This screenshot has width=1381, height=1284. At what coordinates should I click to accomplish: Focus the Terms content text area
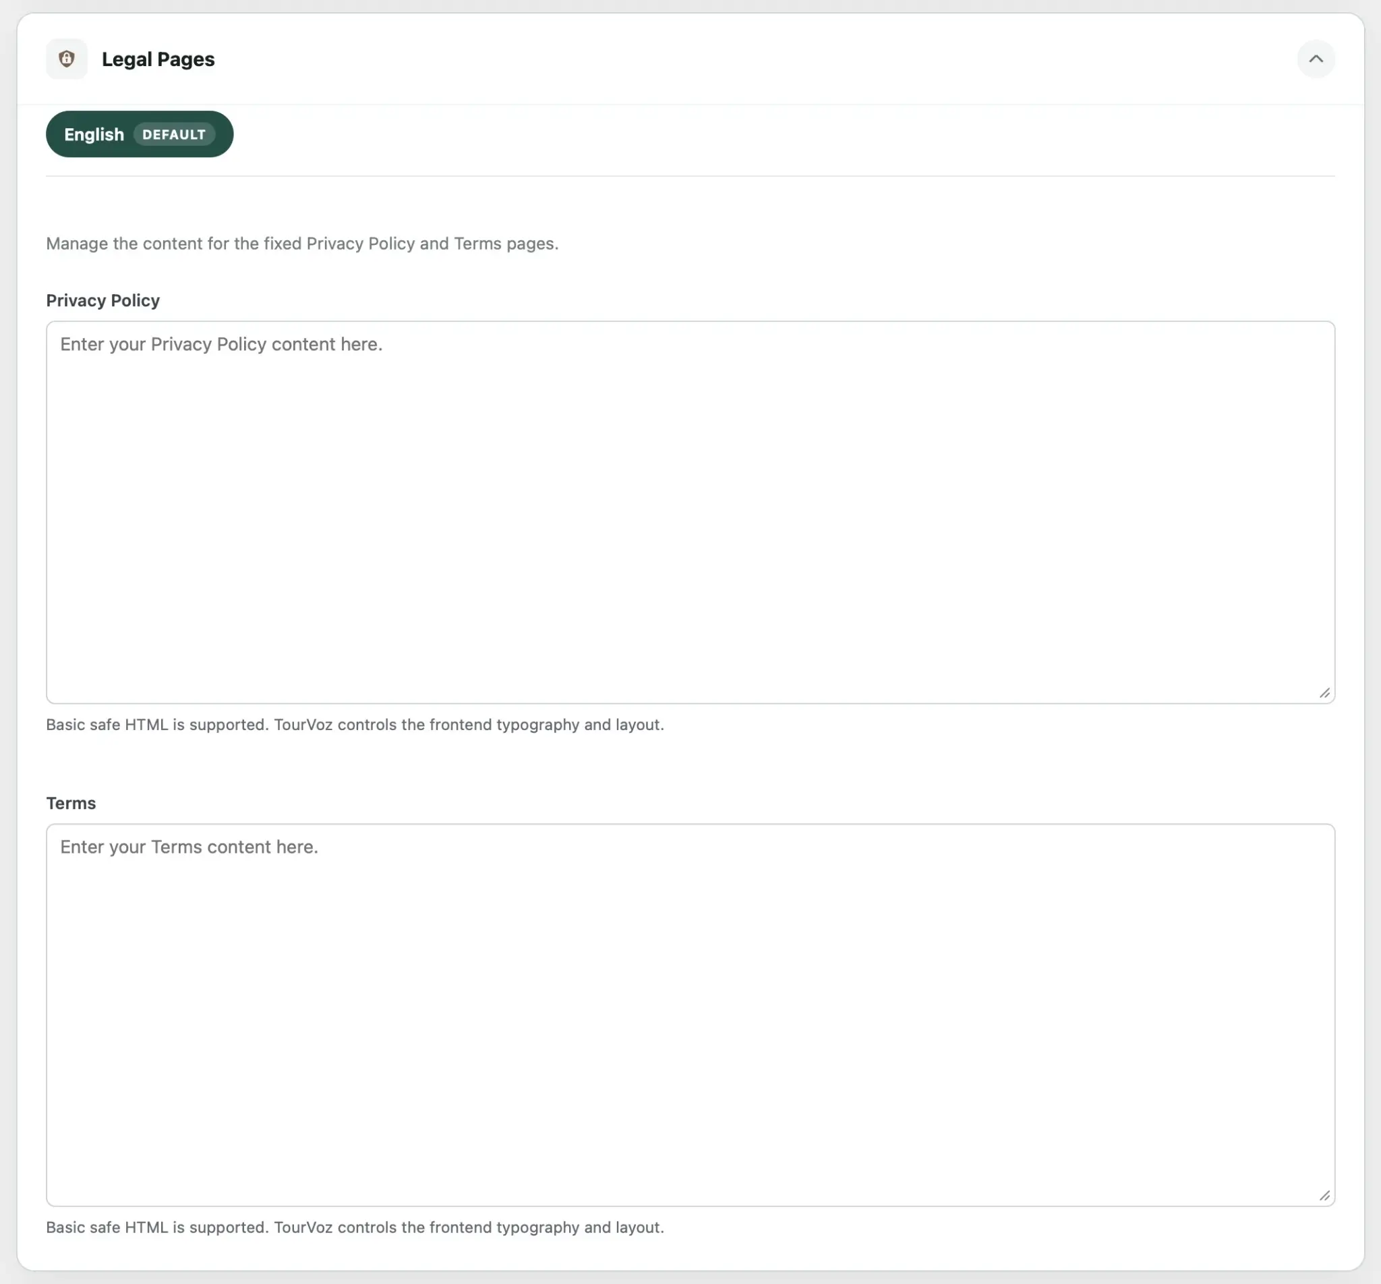tap(690, 1014)
